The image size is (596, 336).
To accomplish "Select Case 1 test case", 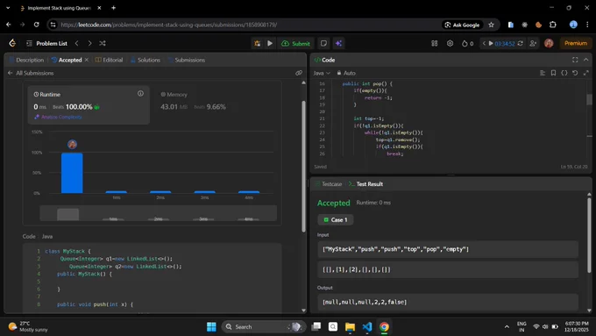I will click(336, 219).
